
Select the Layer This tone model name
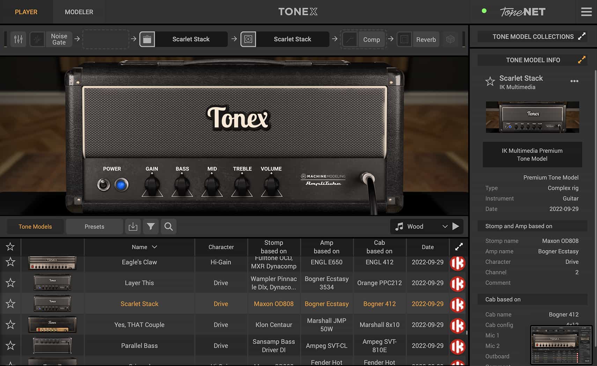139,283
